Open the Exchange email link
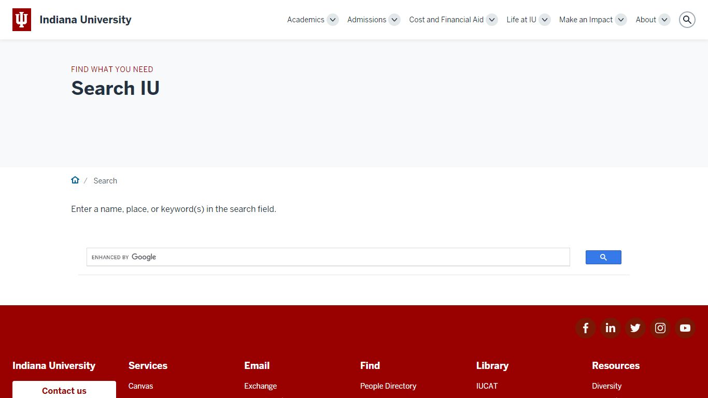708x398 pixels. point(260,386)
